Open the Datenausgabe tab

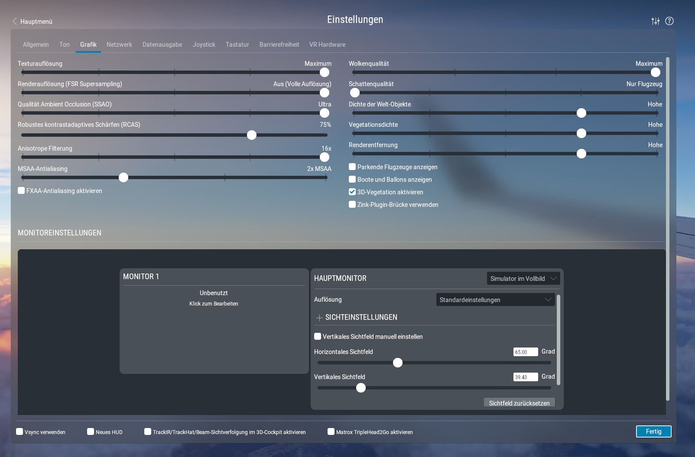pyautogui.click(x=162, y=45)
